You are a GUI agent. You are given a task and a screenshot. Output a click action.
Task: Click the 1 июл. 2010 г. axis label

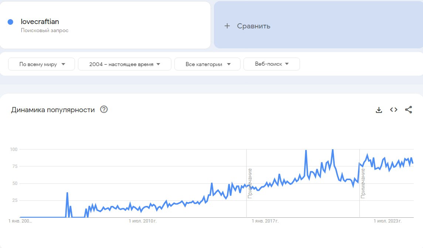143,221
